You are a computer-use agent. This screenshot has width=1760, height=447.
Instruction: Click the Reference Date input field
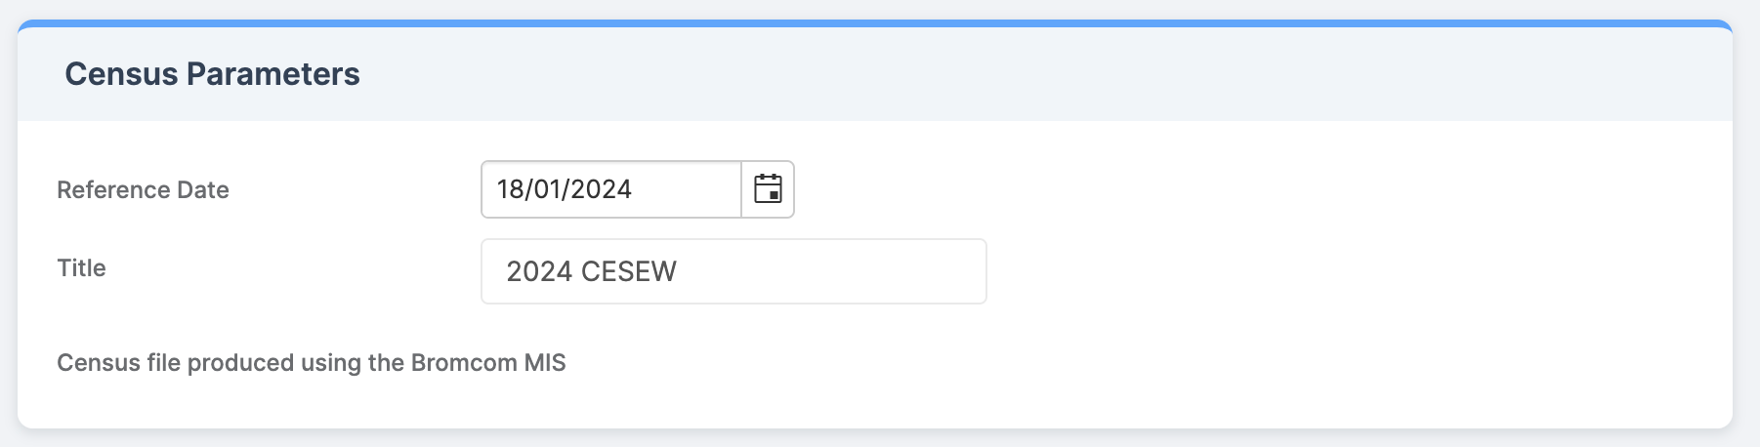[610, 189]
